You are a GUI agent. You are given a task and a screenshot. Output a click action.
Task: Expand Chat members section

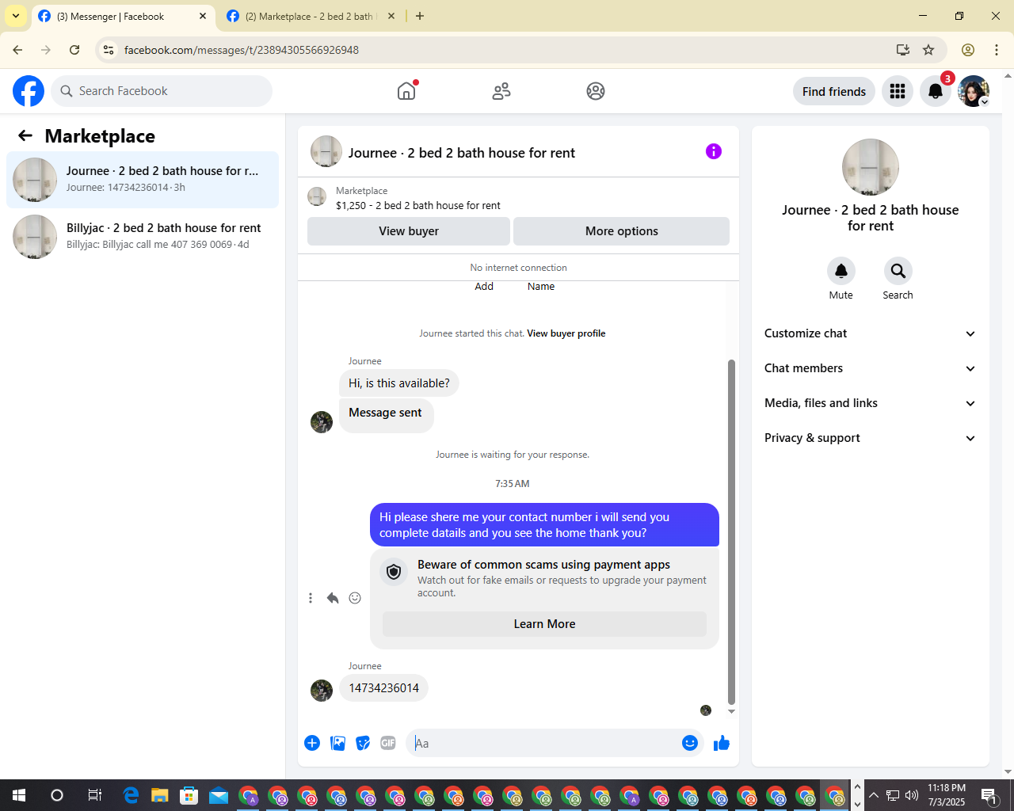pos(871,368)
